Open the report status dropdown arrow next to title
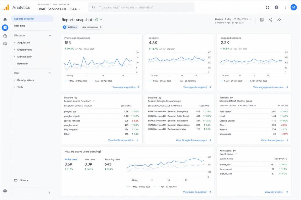The width and height of the screenshot is (301, 200). 101,19
